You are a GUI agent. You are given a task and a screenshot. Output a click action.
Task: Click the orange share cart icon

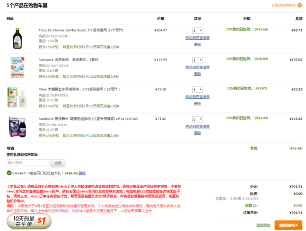point(299,5)
